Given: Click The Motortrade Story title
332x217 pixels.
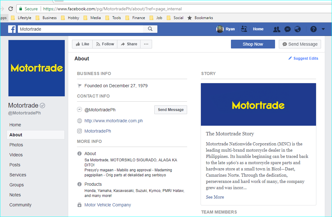Looking at the screenshot, I should tap(230, 134).
